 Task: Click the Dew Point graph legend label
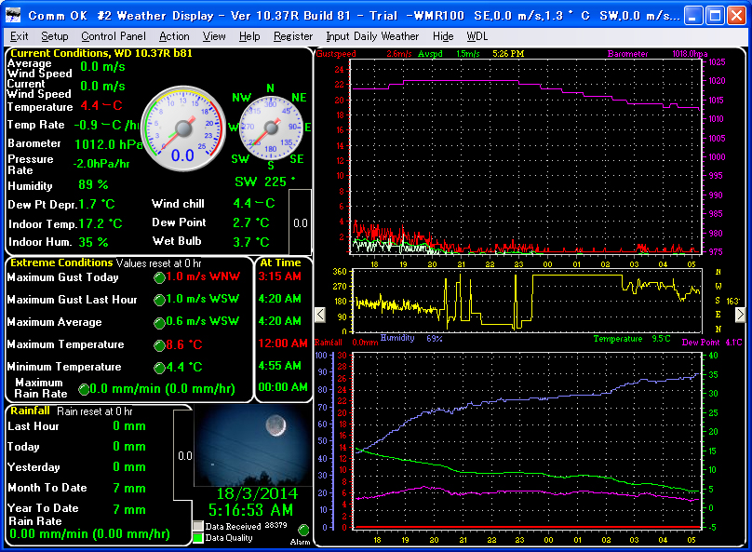click(x=701, y=343)
